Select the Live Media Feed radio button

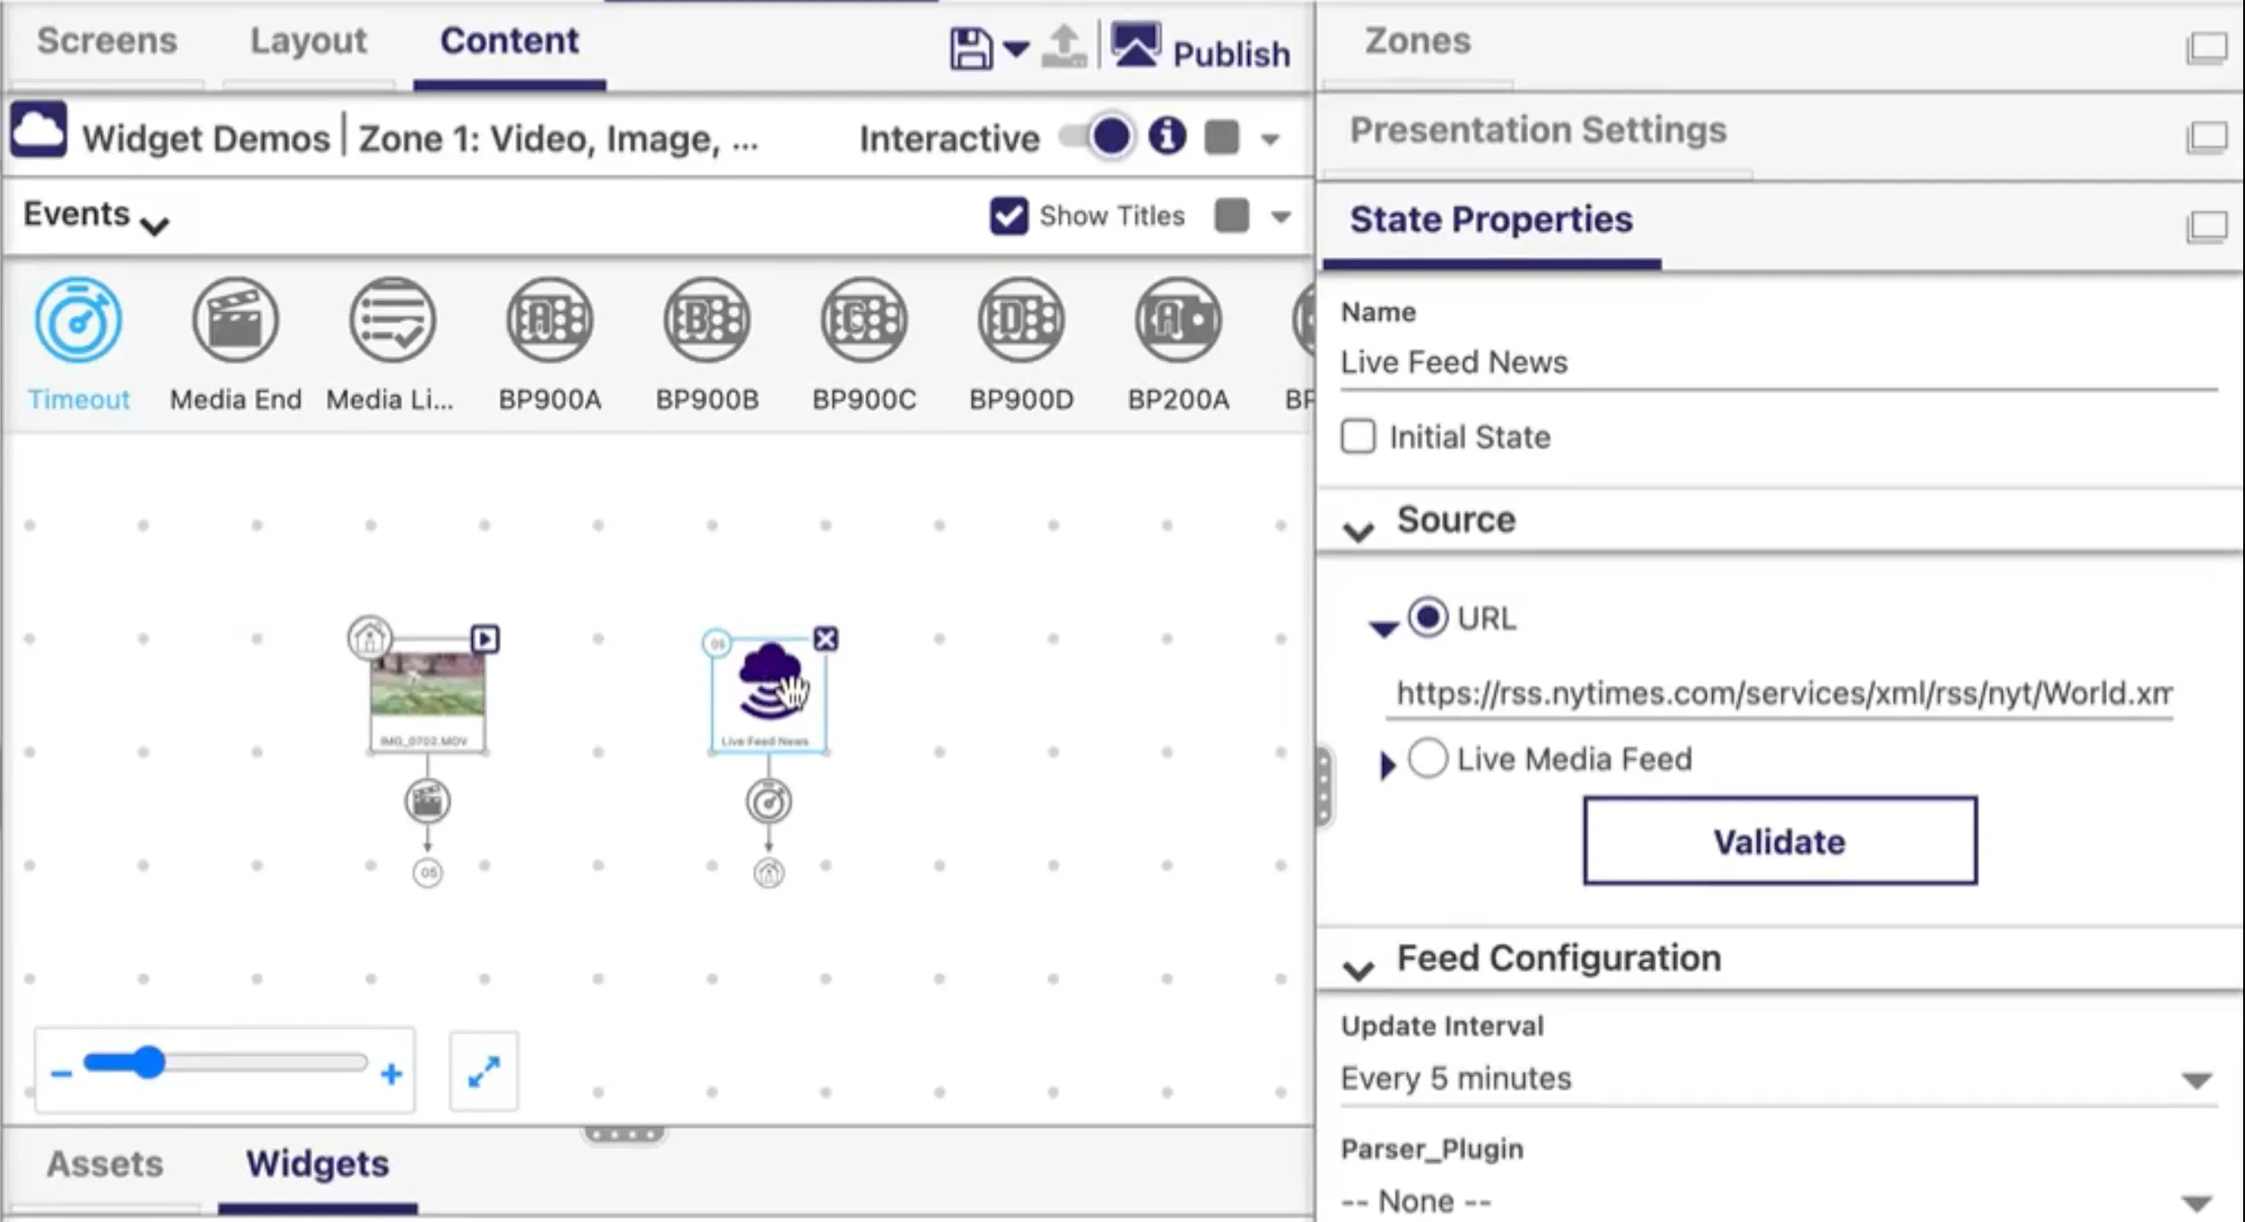[1428, 758]
